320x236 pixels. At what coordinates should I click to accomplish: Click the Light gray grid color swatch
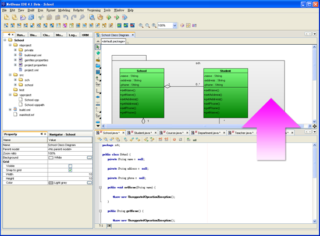[x=51, y=183]
